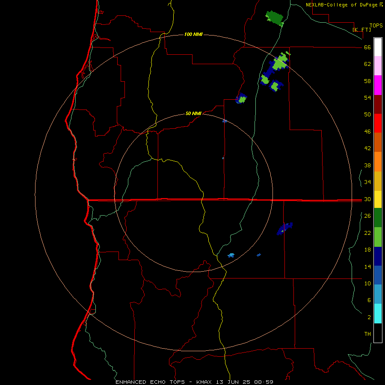
Task: Select the "38" legend value
Action: click(x=367, y=165)
